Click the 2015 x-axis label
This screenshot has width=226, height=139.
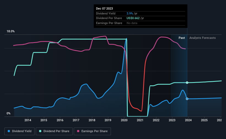(44, 120)
